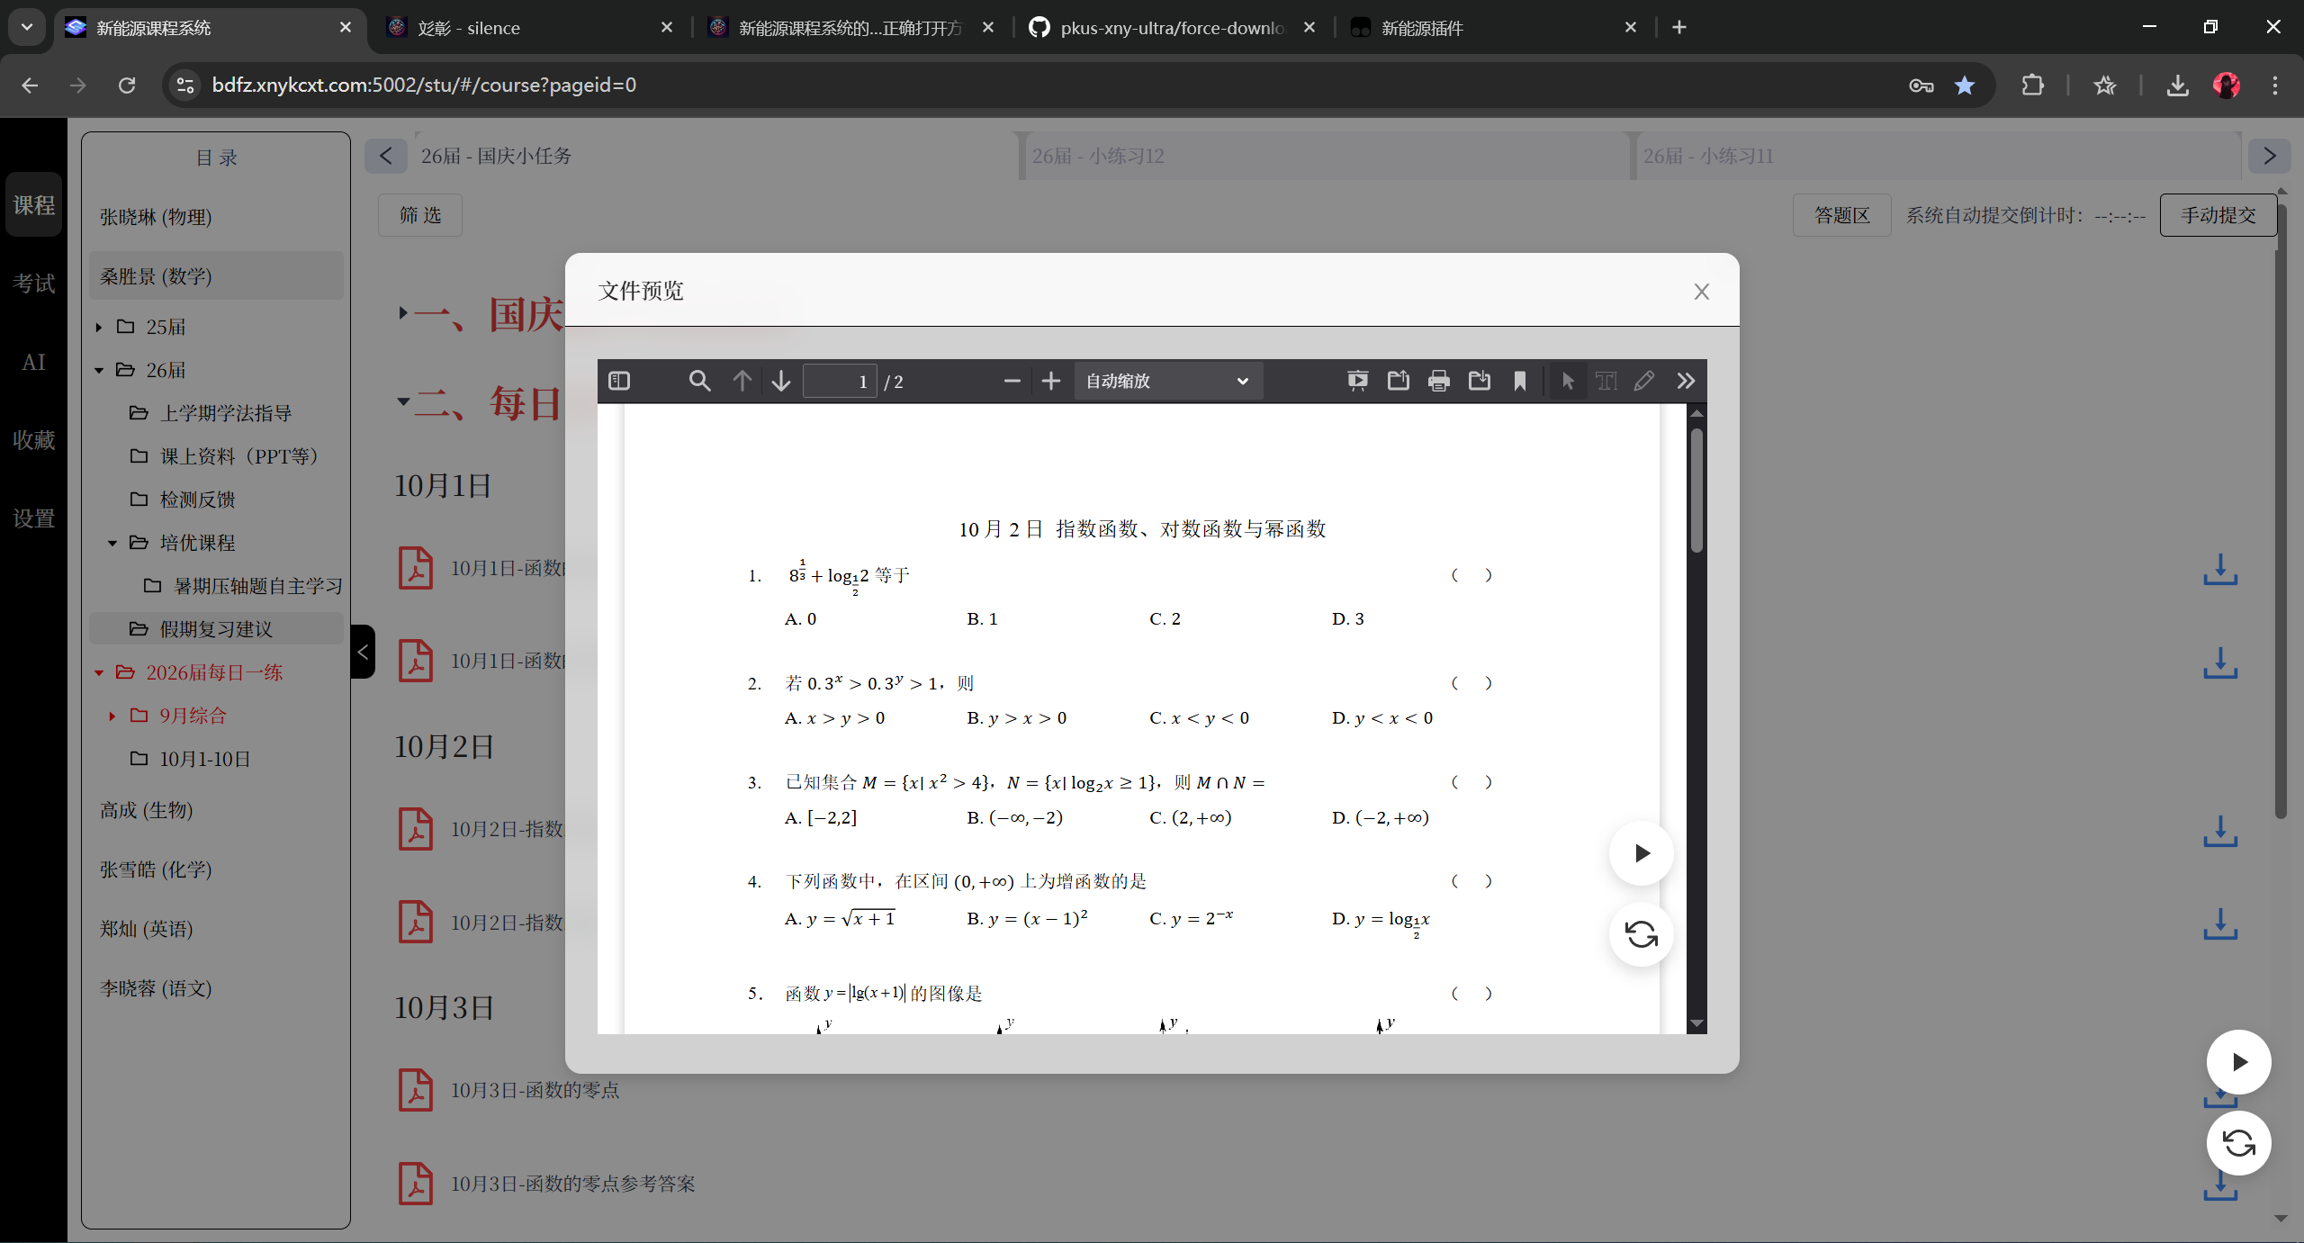The width and height of the screenshot is (2304, 1243).
Task: Click the 筛选 filter button
Action: pyautogui.click(x=420, y=215)
